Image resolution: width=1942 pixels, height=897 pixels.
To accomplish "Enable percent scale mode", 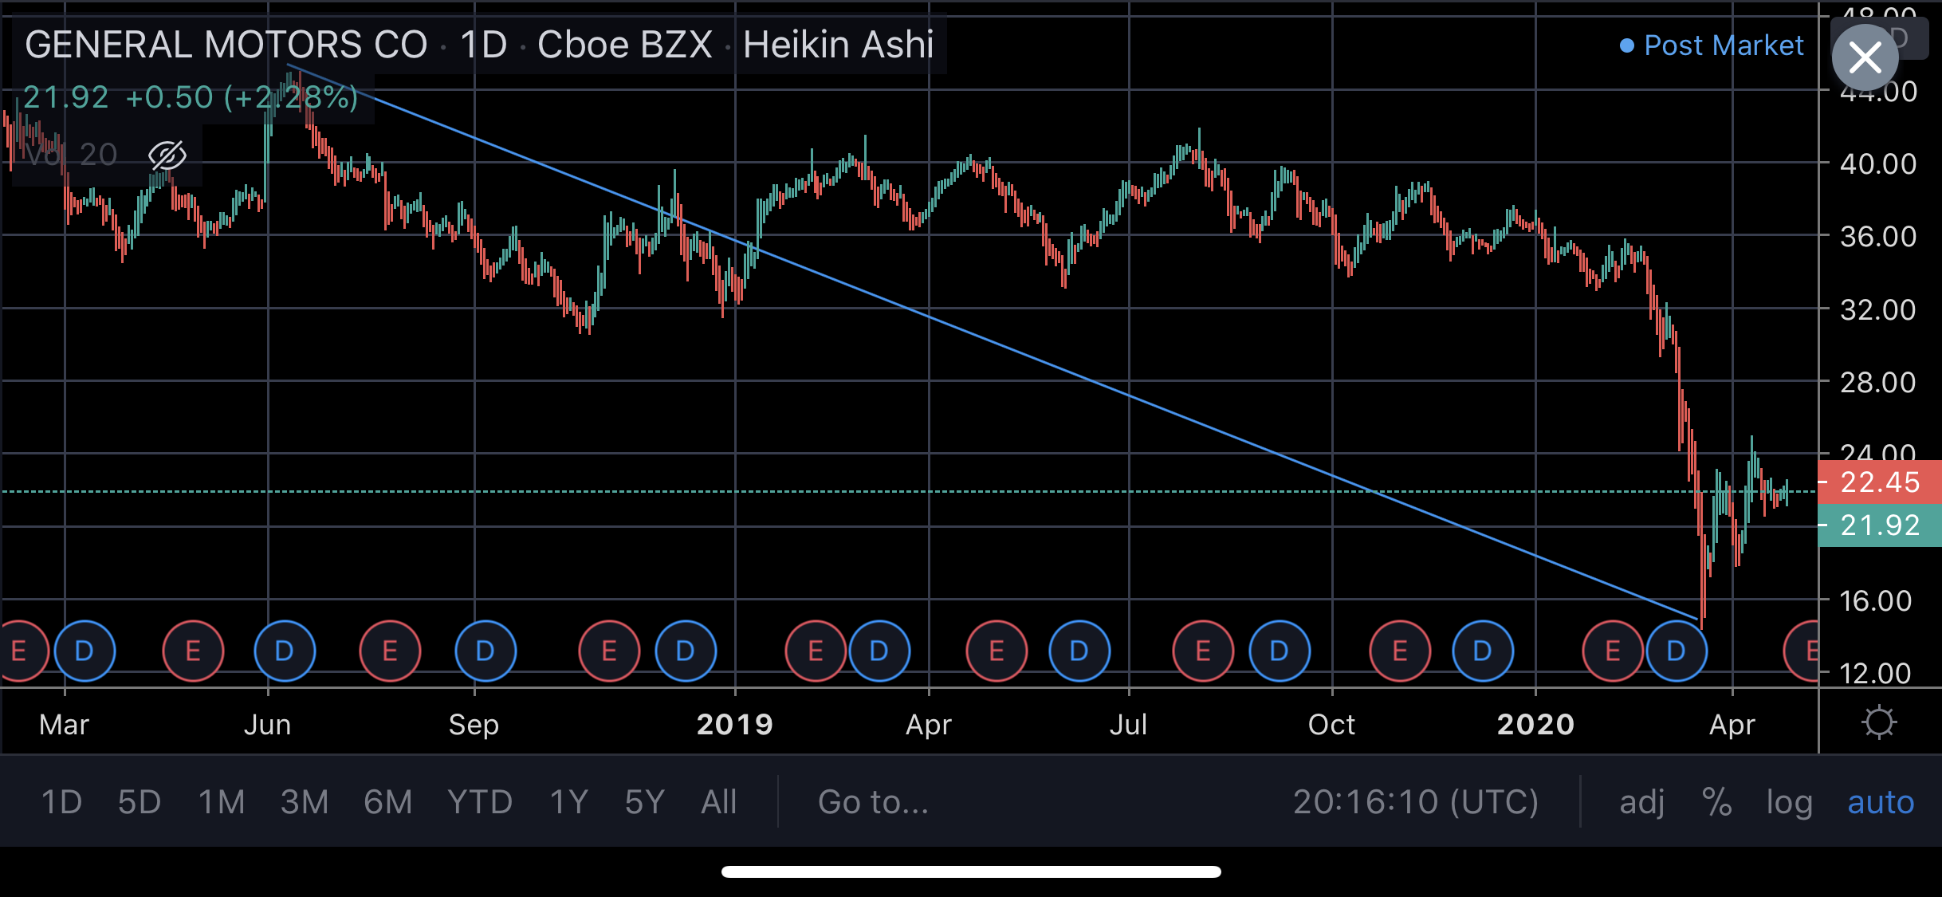I will 1716,802.
